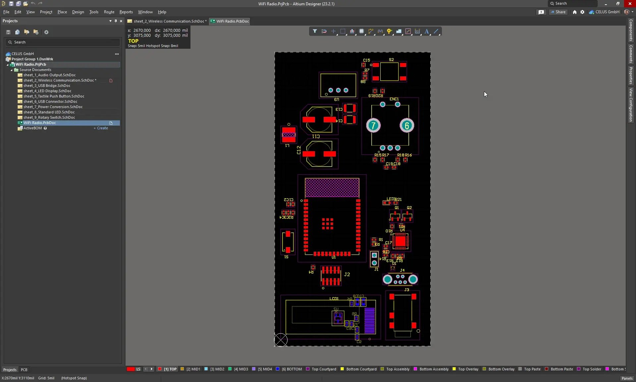
Task: Select the move objects cross tool
Action: pos(333,31)
